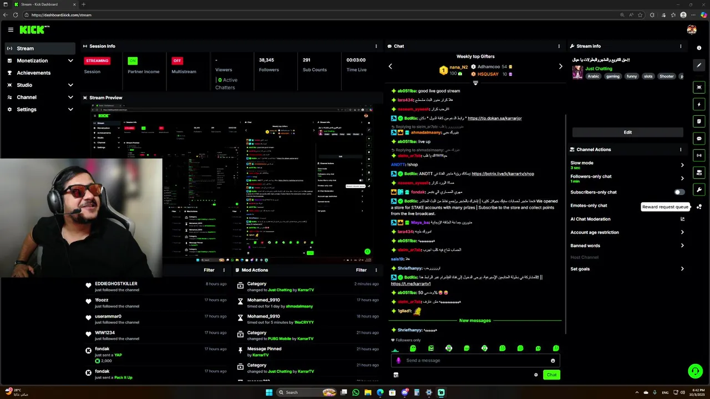
Task: Open Session Info panel options menu
Action: (376, 46)
